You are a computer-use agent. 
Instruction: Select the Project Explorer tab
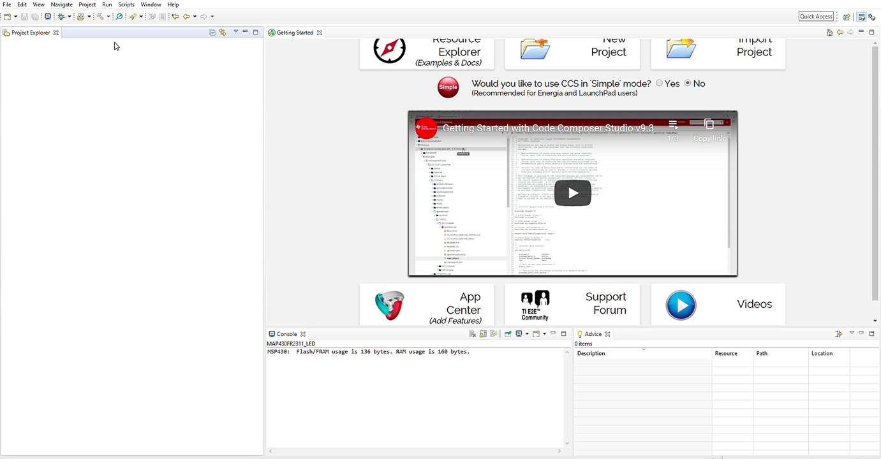[30, 33]
